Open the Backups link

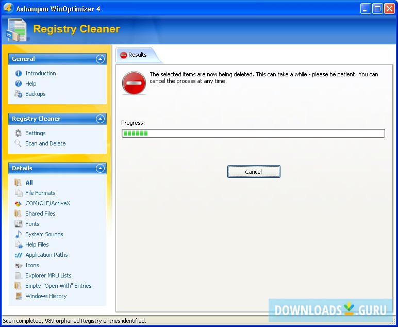[36, 94]
